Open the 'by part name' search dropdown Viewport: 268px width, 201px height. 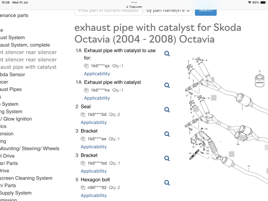click(x=168, y=12)
